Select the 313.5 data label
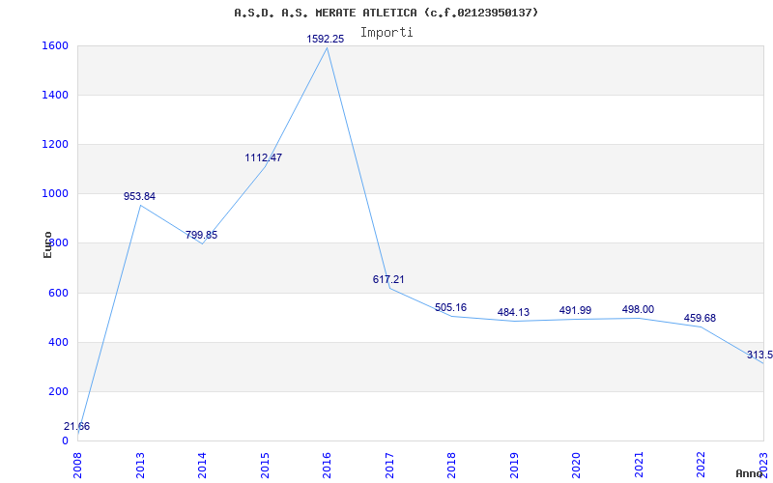The image size is (773, 483). pos(759,355)
